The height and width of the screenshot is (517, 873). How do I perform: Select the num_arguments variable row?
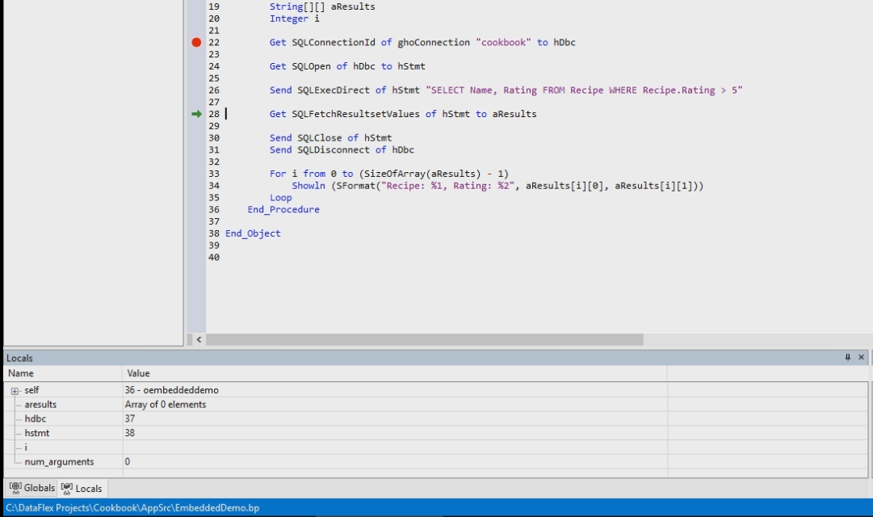click(59, 462)
